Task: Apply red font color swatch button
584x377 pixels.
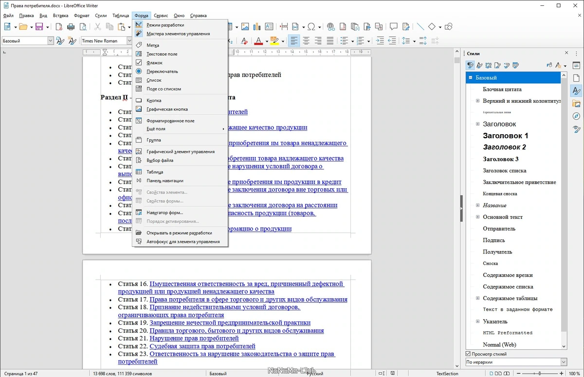Action: coord(258,41)
